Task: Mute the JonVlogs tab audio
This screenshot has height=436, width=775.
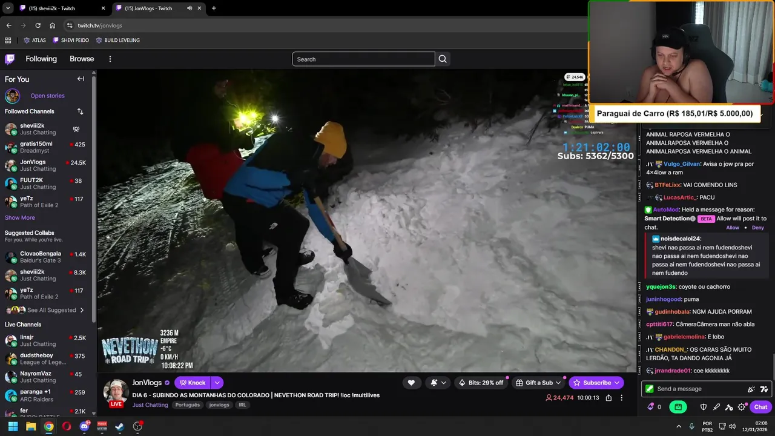Action: (x=190, y=8)
